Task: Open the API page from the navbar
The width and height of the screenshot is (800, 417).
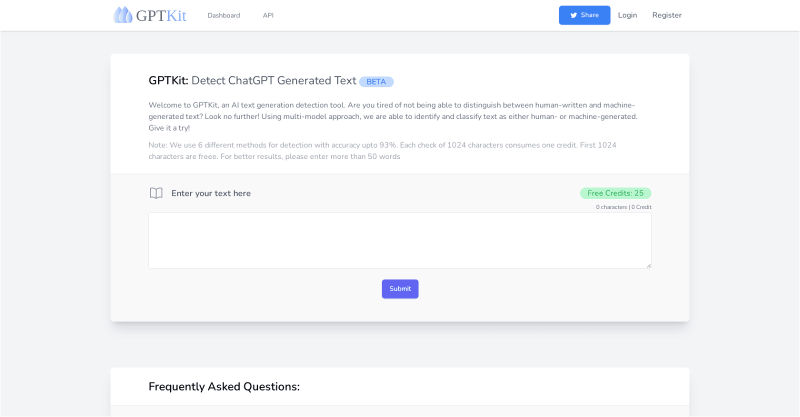Action: [x=268, y=15]
